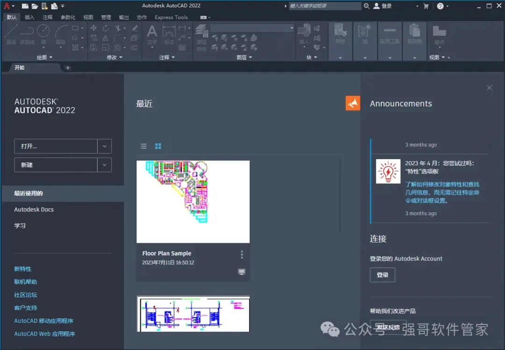
Task: Click the keyword search input field
Action: point(325,6)
